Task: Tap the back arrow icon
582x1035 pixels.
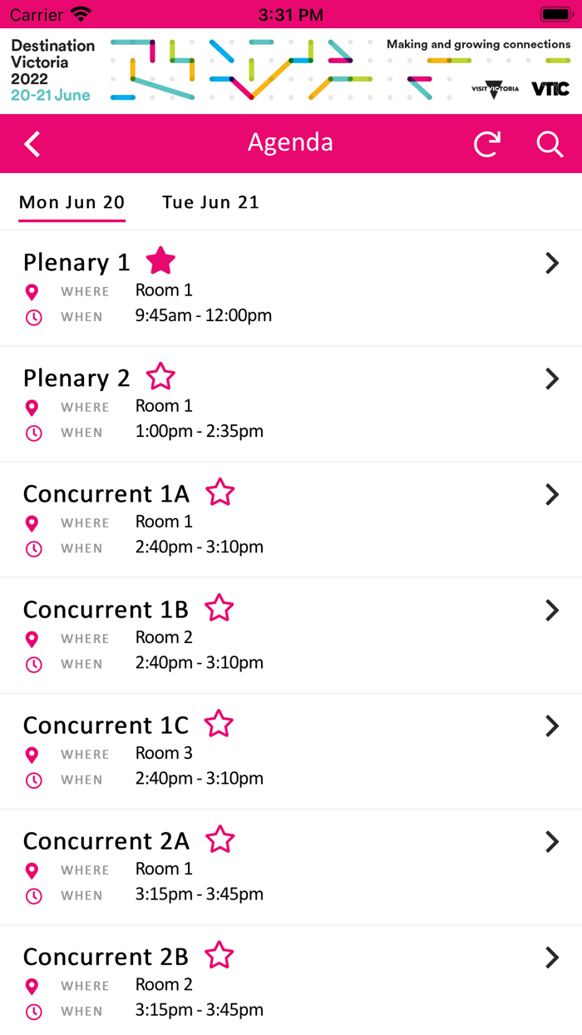Action: click(32, 144)
